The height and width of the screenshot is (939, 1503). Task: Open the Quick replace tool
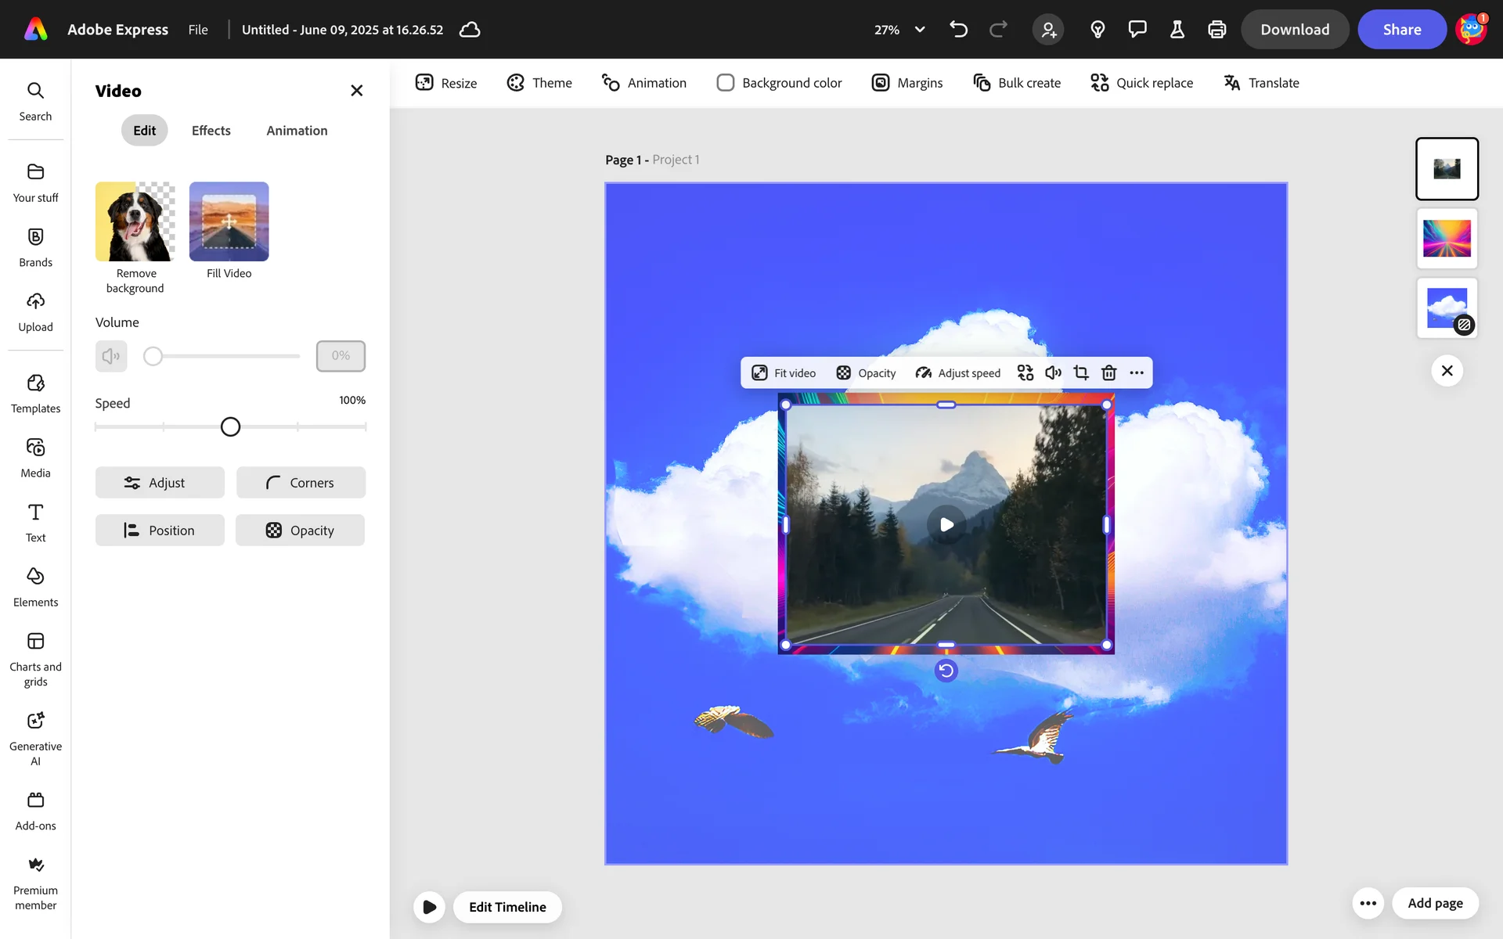(x=1141, y=83)
